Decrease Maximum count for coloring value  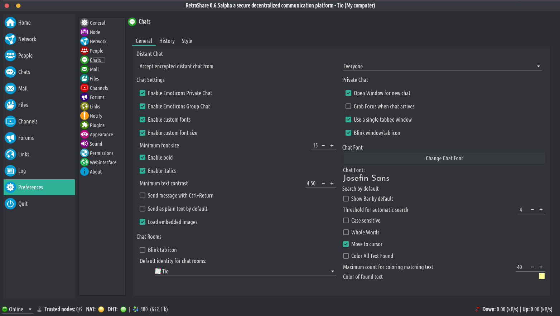click(532, 267)
